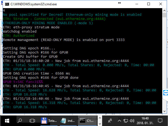Viewport: 168px width, 126px height.
Task: Click taskbar overflow down arrow
Action: 100,124
